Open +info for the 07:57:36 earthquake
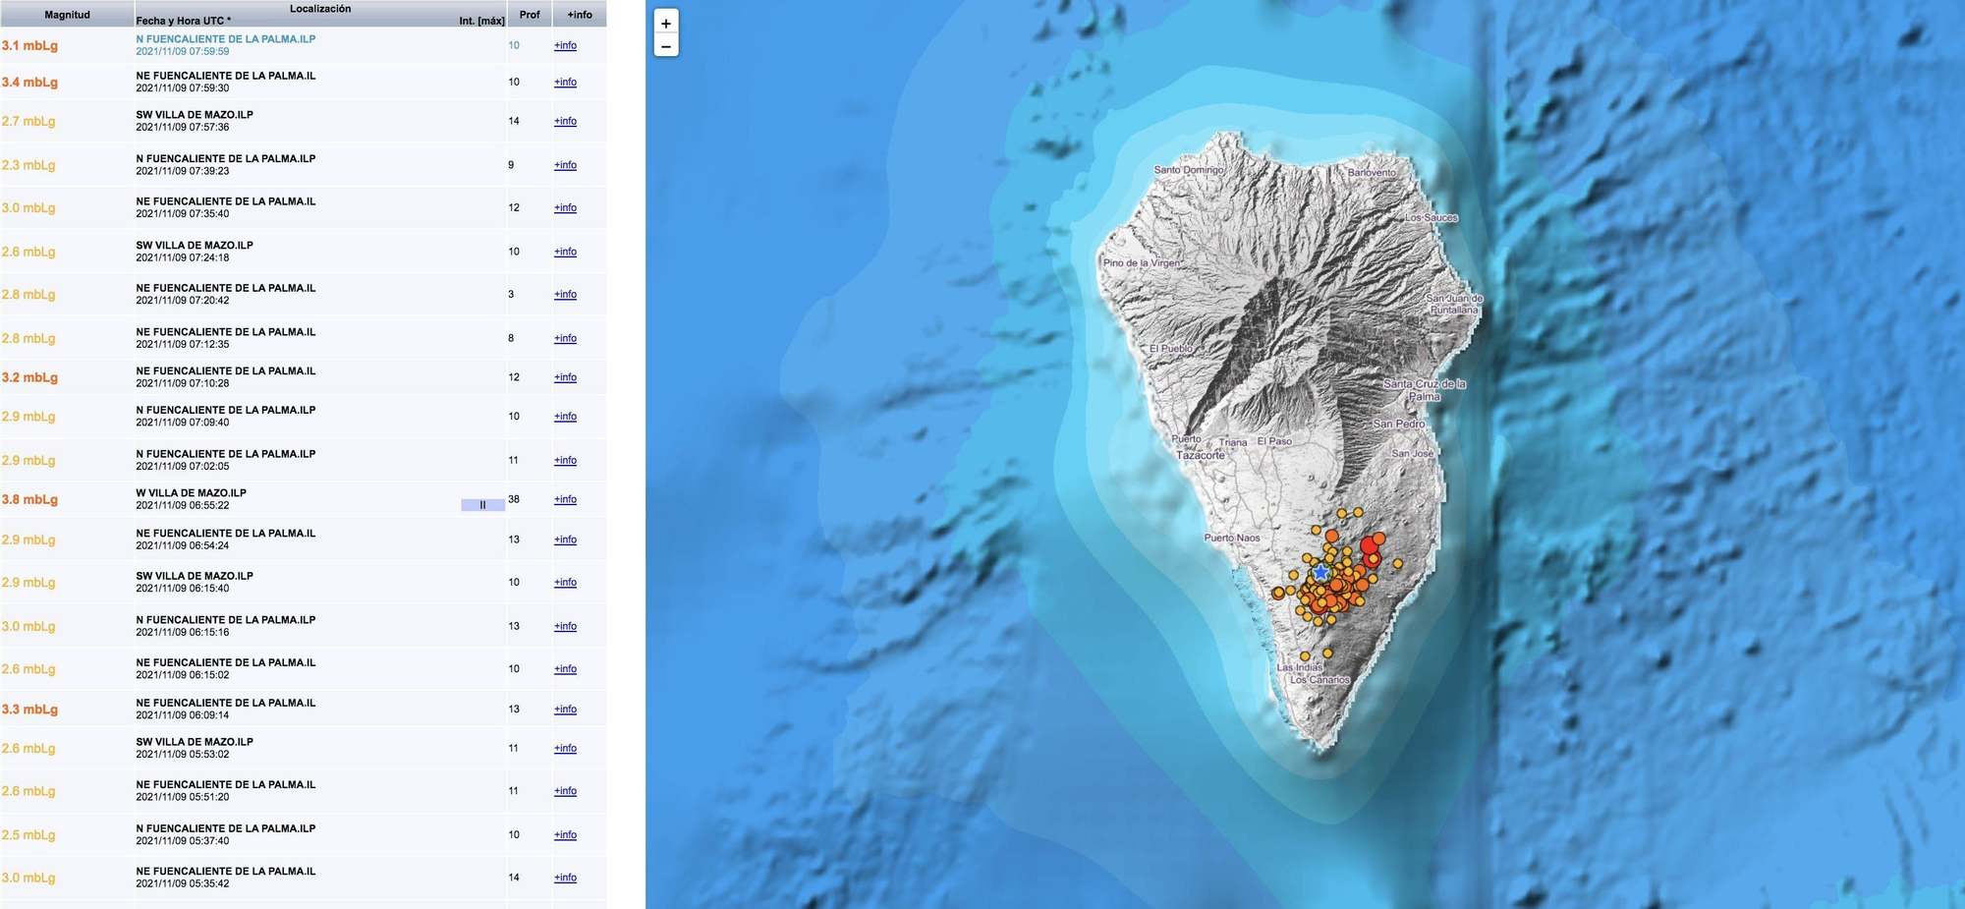The image size is (1965, 909). point(565,121)
